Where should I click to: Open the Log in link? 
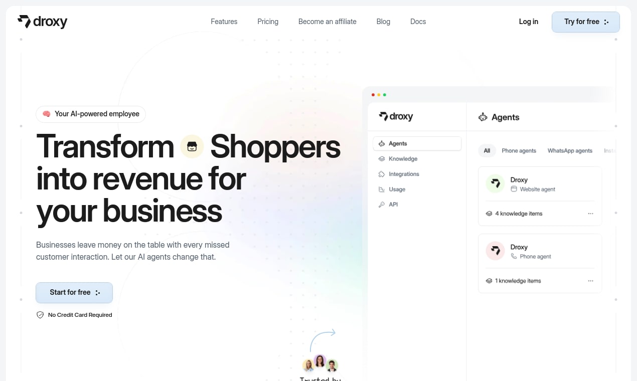point(529,22)
